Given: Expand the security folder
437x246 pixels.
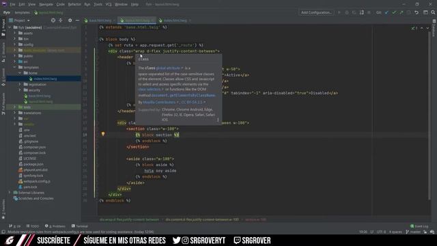Looking at the screenshot, I should tap(20, 90).
